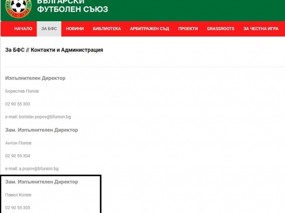The width and height of the screenshot is (285, 213).
Task: Click the name Павел Колев
Action: (18, 195)
